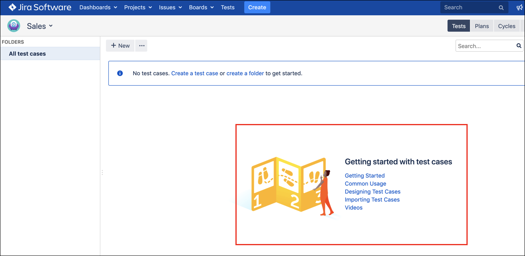The height and width of the screenshot is (256, 525).
Task: Open the more actions ellipsis next to New
Action: (x=141, y=45)
